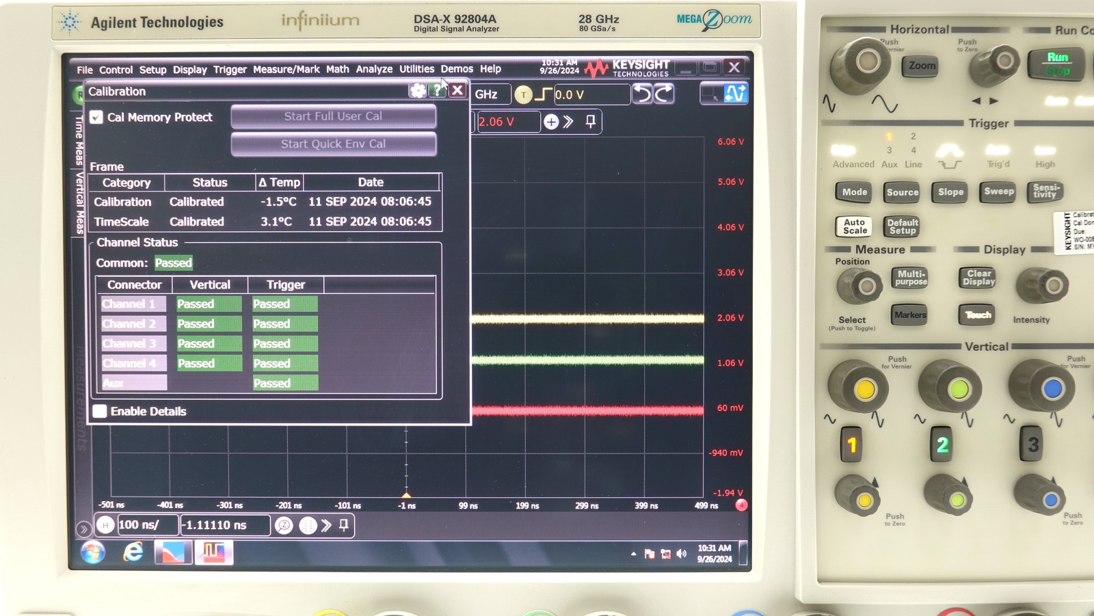The height and width of the screenshot is (616, 1094).
Task: Pin the horizontal toolbar
Action: [344, 525]
